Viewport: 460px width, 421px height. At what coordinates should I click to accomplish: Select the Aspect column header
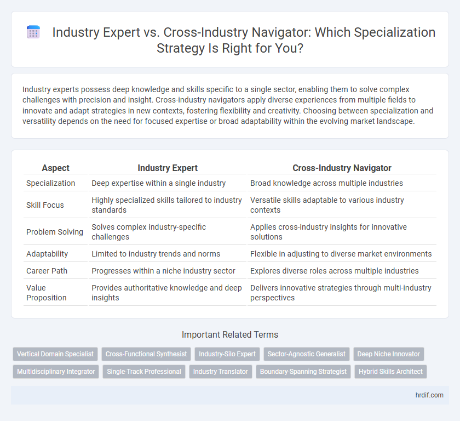pos(55,168)
